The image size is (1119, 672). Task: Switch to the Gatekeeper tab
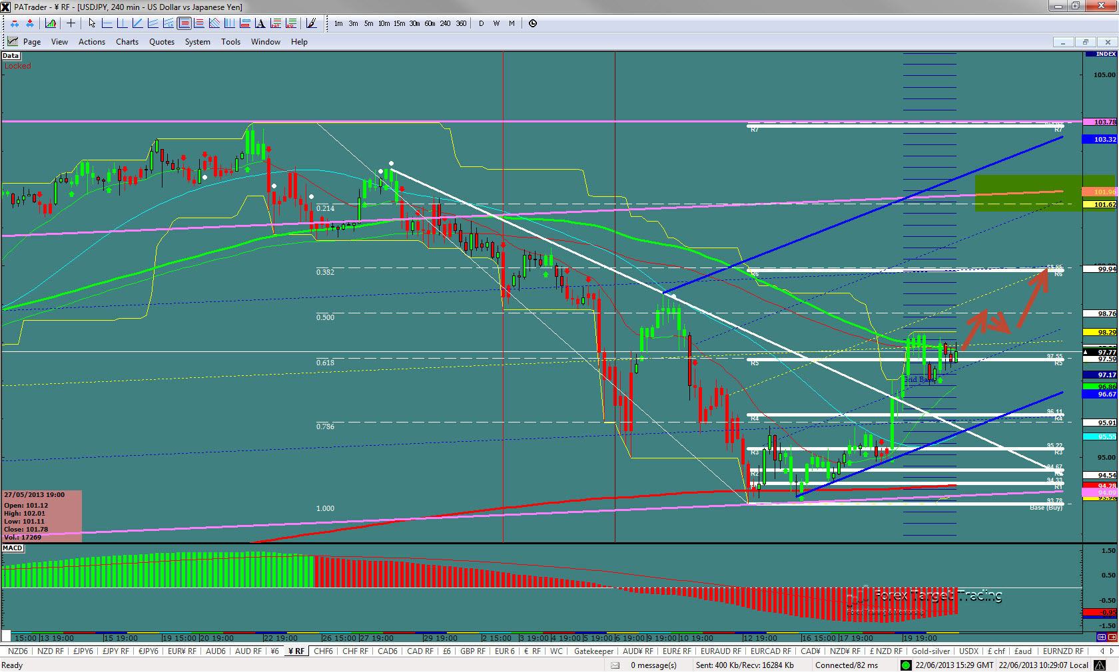click(x=593, y=651)
